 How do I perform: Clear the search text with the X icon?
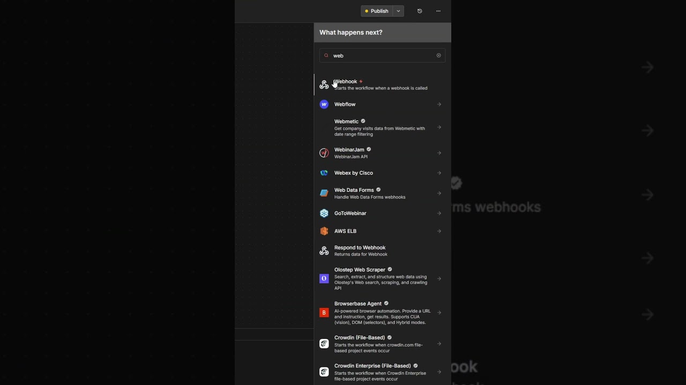tap(438, 56)
